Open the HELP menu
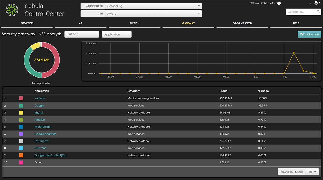This screenshot has width=323, height=180. (296, 23)
